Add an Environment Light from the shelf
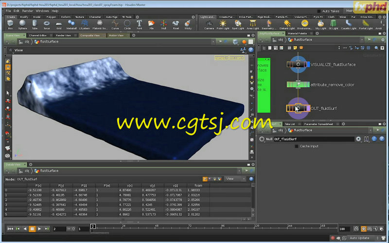This screenshot has height=243, width=389. point(304,25)
